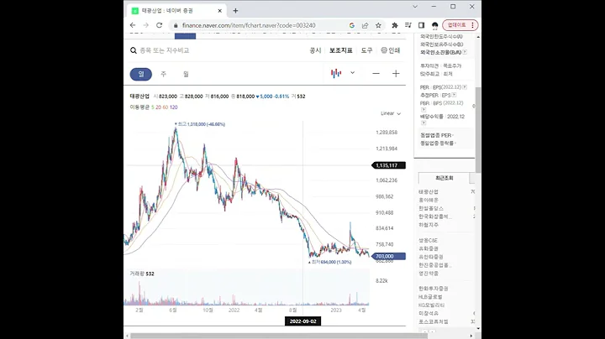Select the 월 monthly period tab
The width and height of the screenshot is (605, 339).
186,74
